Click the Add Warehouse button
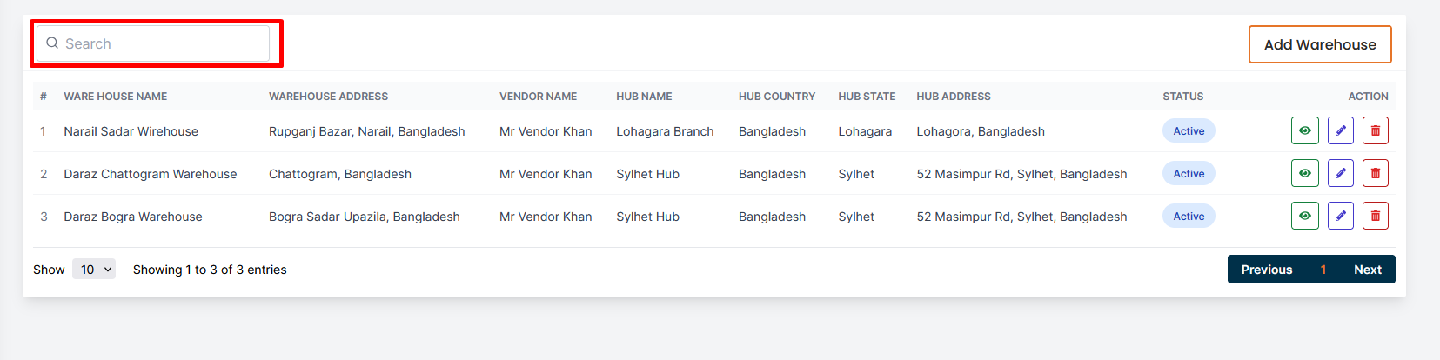 [1319, 44]
